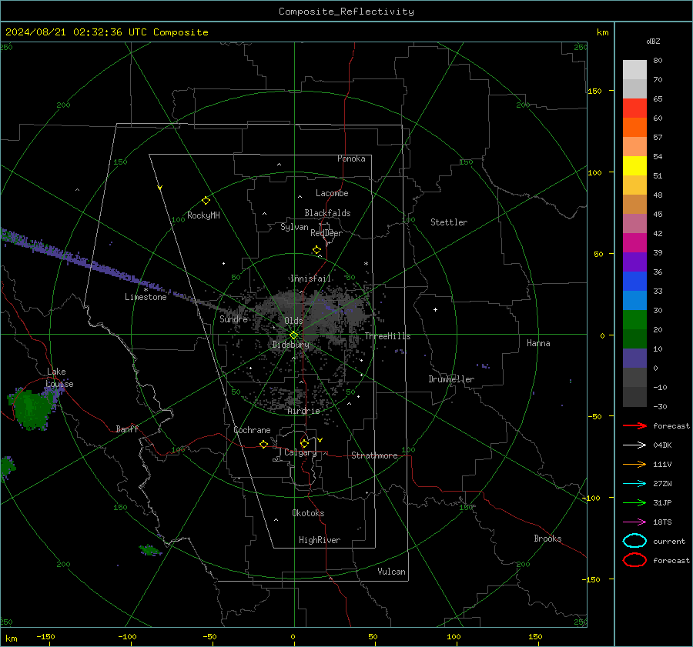The image size is (693, 647).
Task: Click the Sundre city label
Action: pos(233,318)
